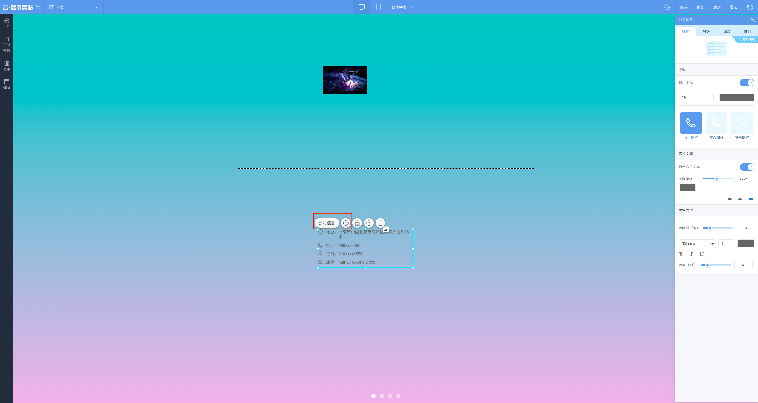Switch to desktop preview mode
The image size is (758, 403).
point(361,7)
